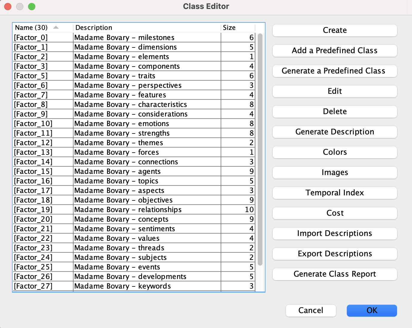Click the Size column header
The image size is (412, 328).
tap(238, 28)
